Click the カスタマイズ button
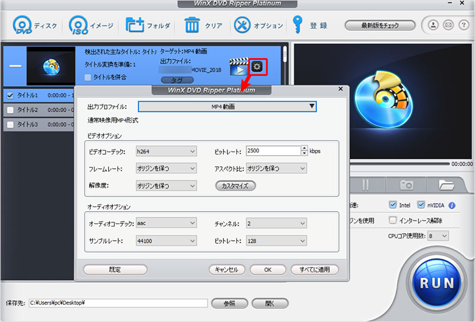The image size is (475, 322). pyautogui.click(x=235, y=186)
